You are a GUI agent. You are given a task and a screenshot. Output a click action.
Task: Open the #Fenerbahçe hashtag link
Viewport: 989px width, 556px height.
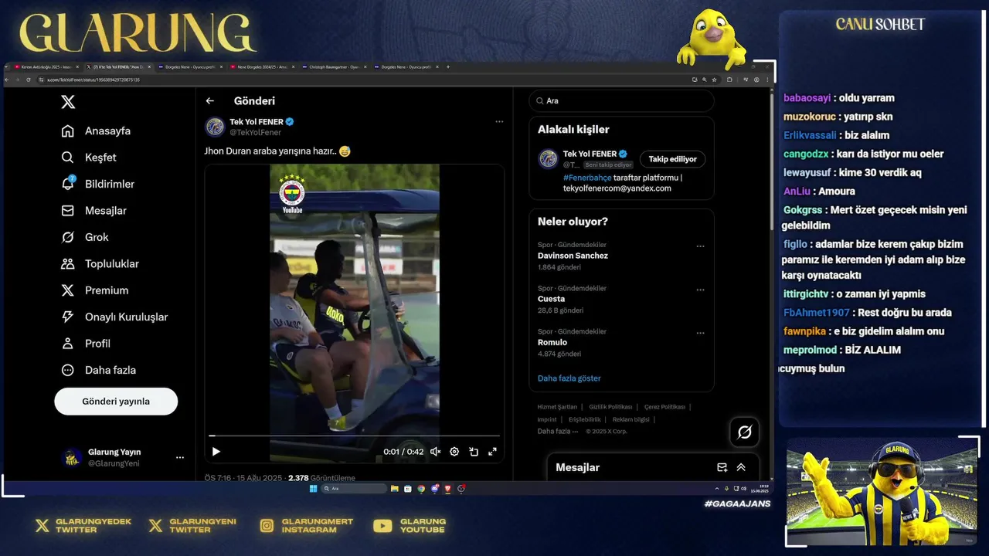tap(587, 178)
